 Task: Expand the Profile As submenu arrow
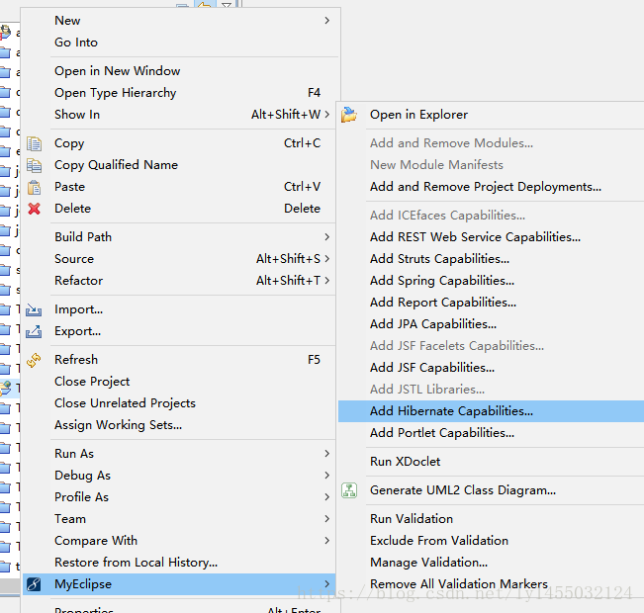[326, 496]
